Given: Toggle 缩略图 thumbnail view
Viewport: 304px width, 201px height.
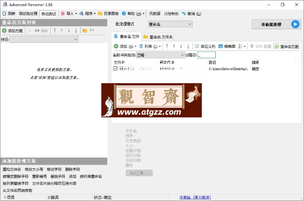Looking at the screenshot, I should (x=227, y=46).
